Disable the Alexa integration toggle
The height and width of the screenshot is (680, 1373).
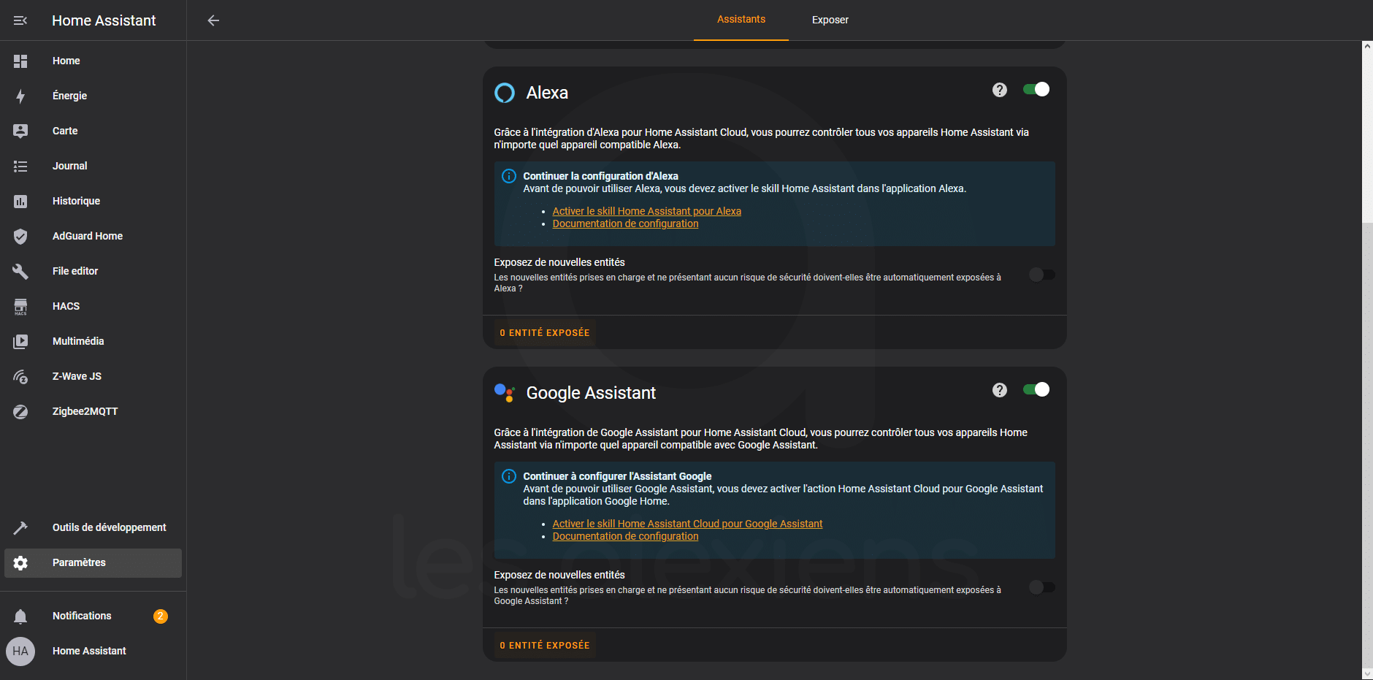(1036, 89)
